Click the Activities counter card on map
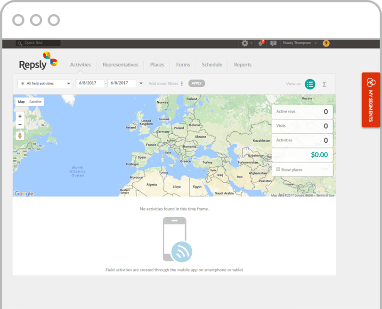 coord(302,141)
